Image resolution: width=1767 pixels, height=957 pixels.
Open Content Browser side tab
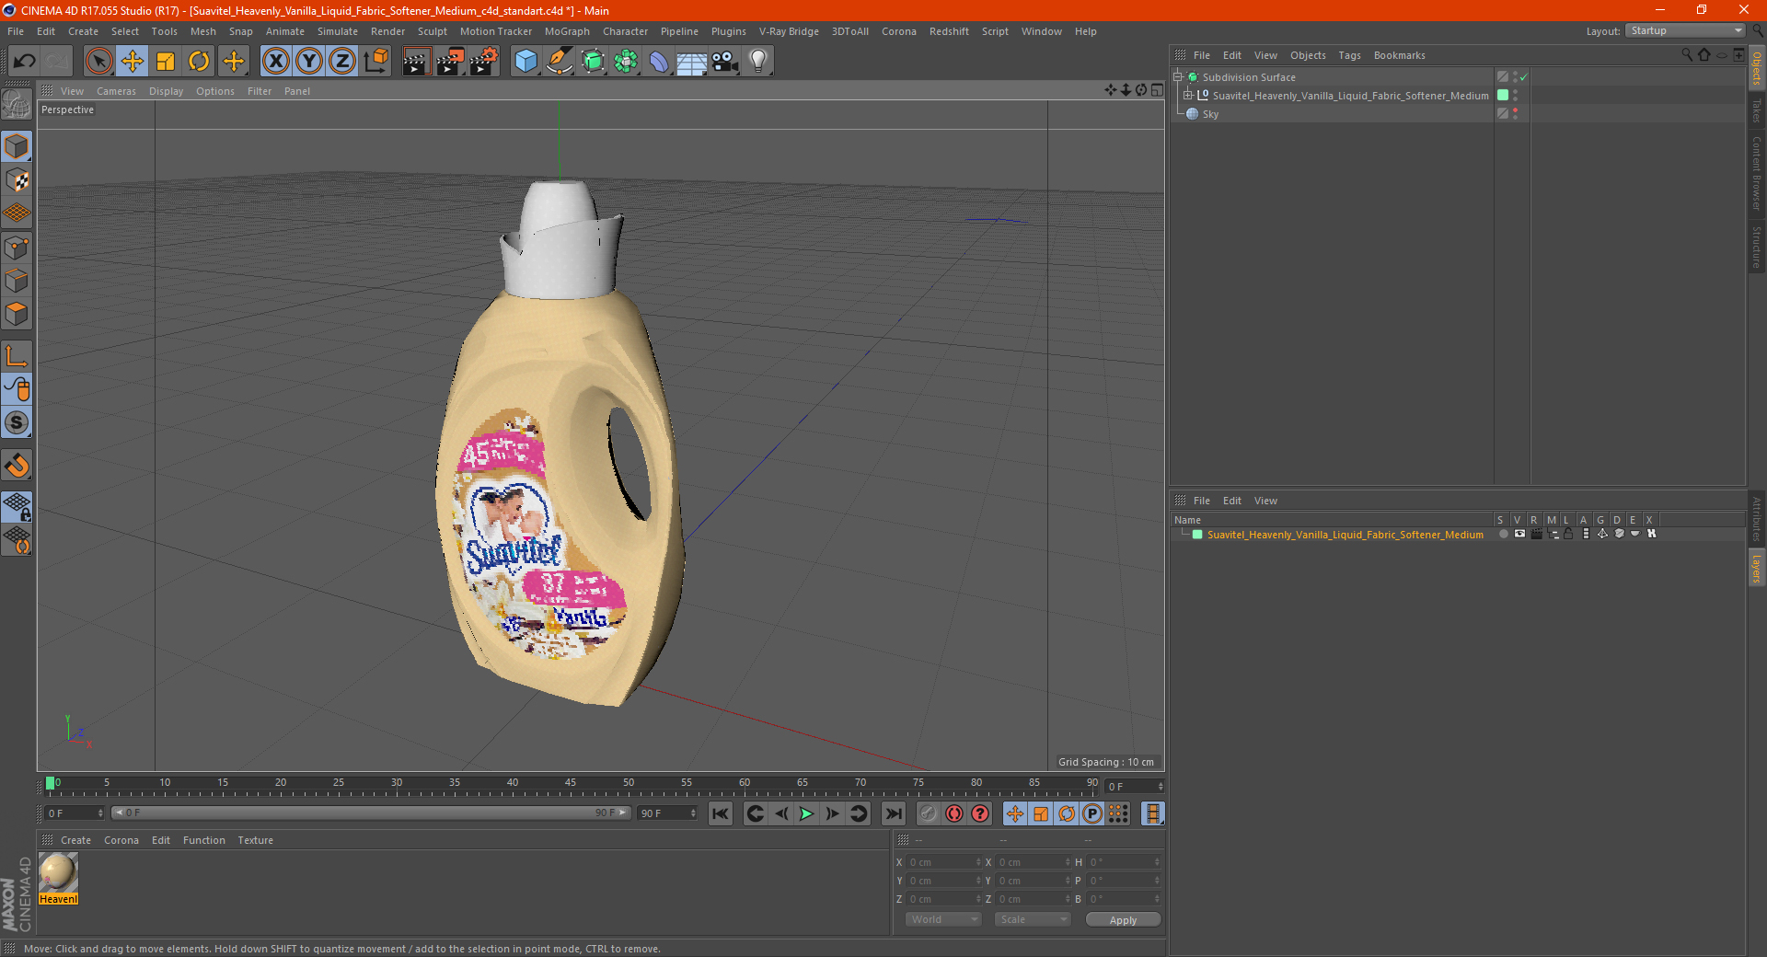coord(1756,173)
